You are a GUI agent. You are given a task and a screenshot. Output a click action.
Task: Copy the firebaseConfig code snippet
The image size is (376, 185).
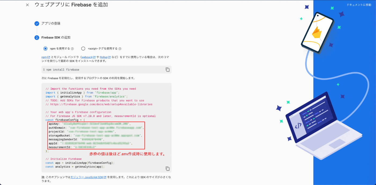168,168
